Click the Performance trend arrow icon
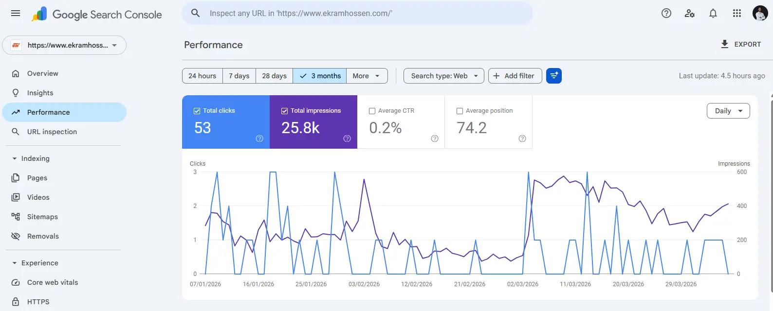 tap(16, 112)
